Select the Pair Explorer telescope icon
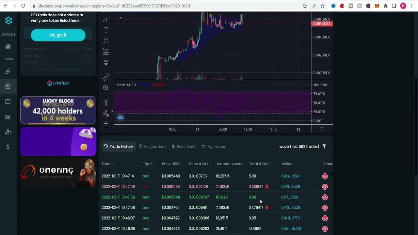Screen dimensions: 418x235 click(x=8, y=86)
